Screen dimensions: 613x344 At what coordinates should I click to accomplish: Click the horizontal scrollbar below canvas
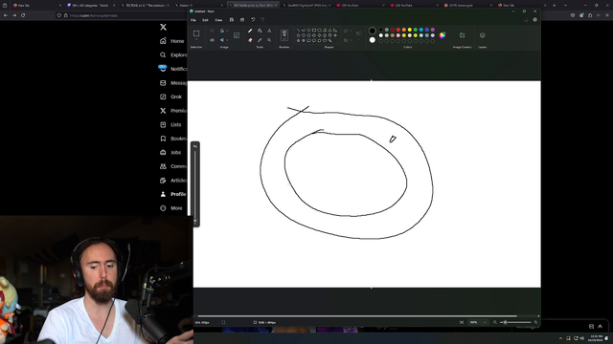pos(357,316)
